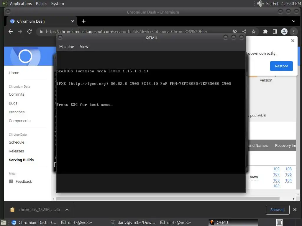
Task: Open version 107 link
Action: pos(276,175)
